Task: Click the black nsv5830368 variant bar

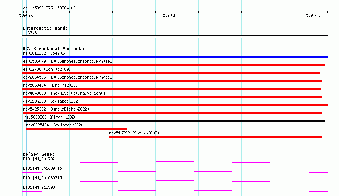Action: point(174,121)
